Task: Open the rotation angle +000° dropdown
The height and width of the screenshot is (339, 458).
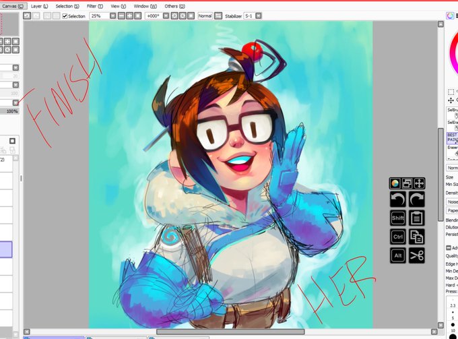Action: tap(166, 16)
